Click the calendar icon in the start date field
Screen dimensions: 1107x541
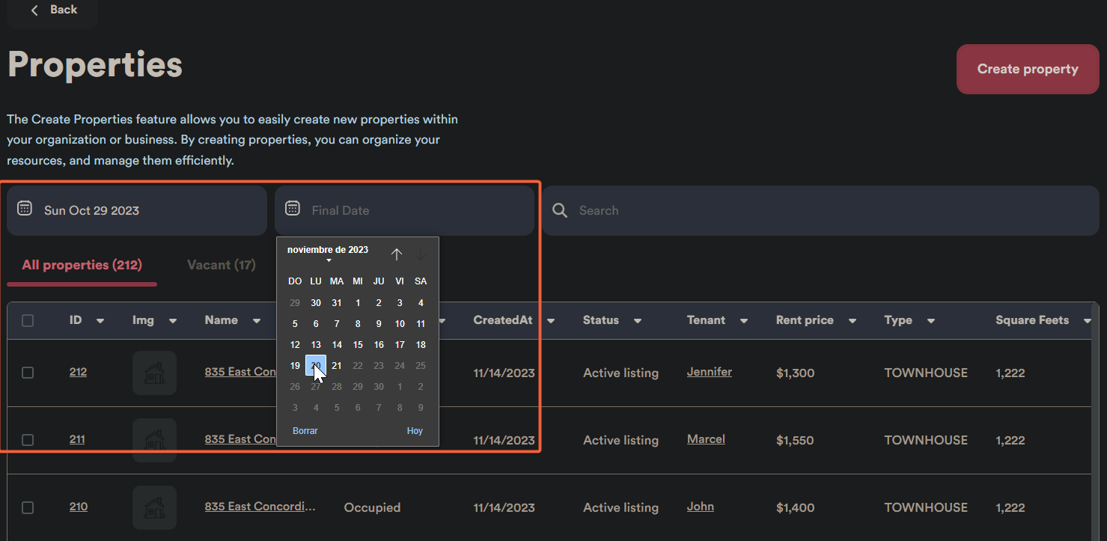click(x=25, y=209)
